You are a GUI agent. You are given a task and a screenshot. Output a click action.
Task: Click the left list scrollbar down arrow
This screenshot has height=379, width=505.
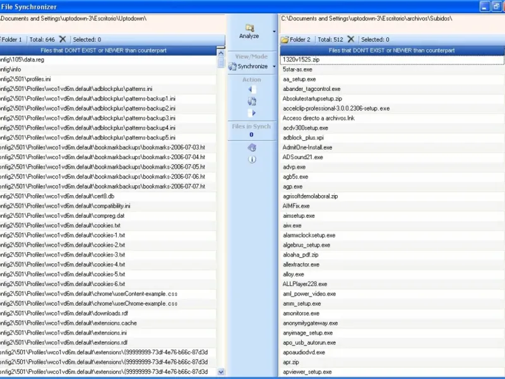click(x=221, y=372)
